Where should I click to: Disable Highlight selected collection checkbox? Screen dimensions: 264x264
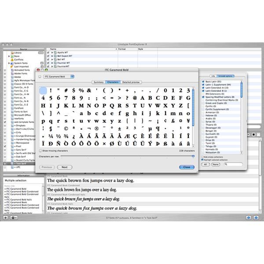point(202,160)
